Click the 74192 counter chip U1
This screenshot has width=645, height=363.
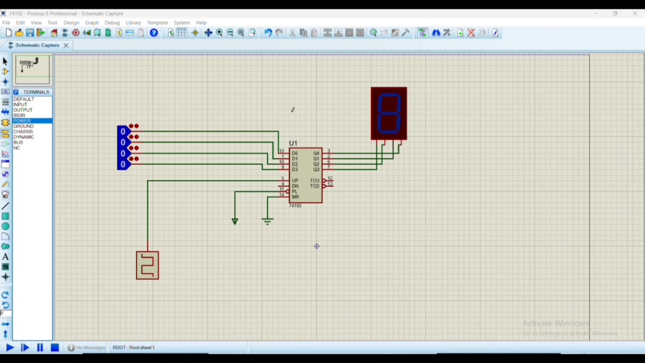tap(305, 175)
